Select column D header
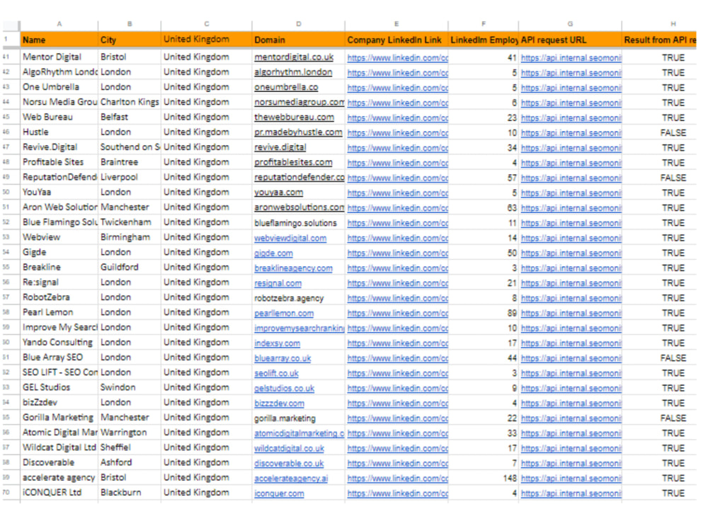This screenshot has height=531, width=708. click(299, 24)
